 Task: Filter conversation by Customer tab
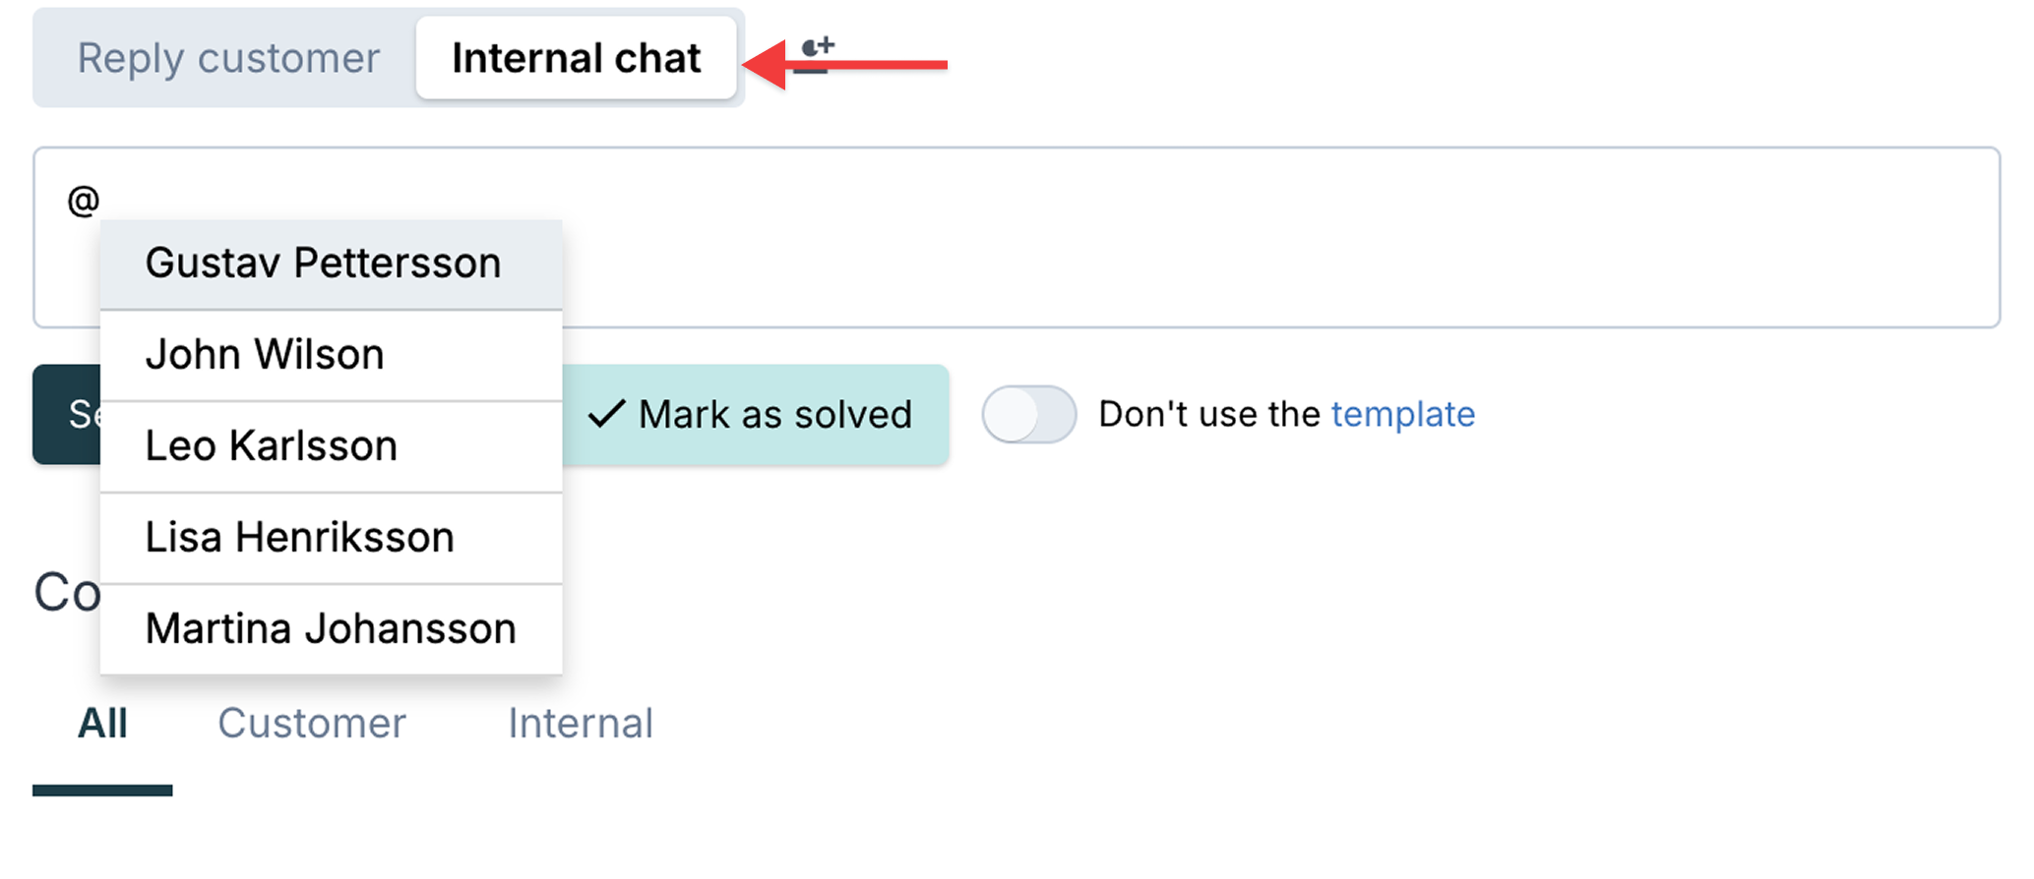(311, 724)
